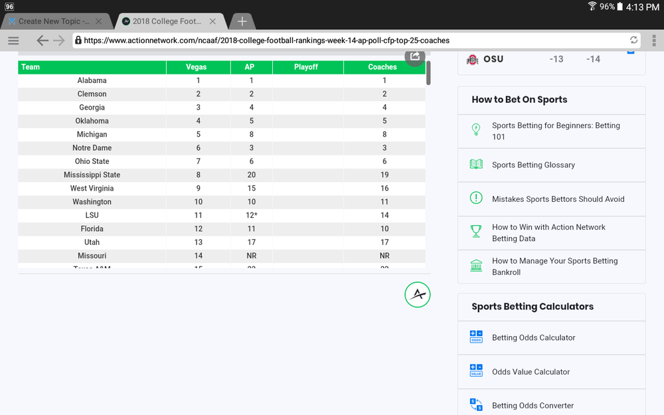This screenshot has width=664, height=415.
Task: Click the Playoff column header
Action: click(308, 67)
